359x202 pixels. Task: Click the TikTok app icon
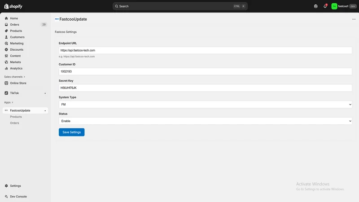6,93
